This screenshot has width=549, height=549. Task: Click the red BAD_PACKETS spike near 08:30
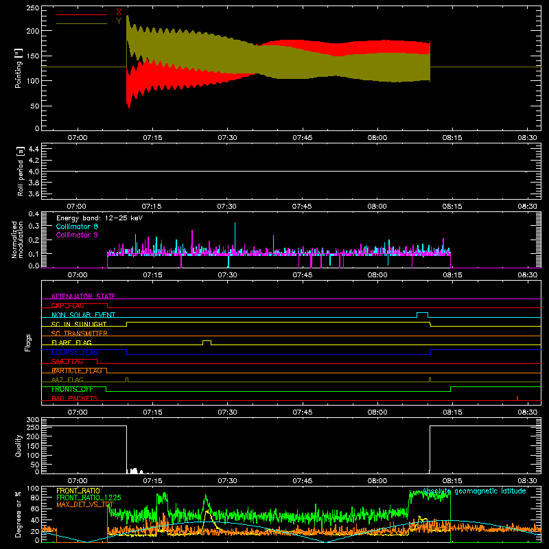pos(517,398)
